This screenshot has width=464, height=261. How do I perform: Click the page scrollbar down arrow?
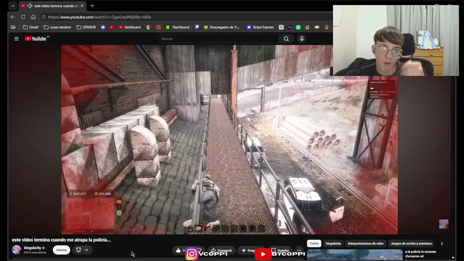(x=453, y=257)
